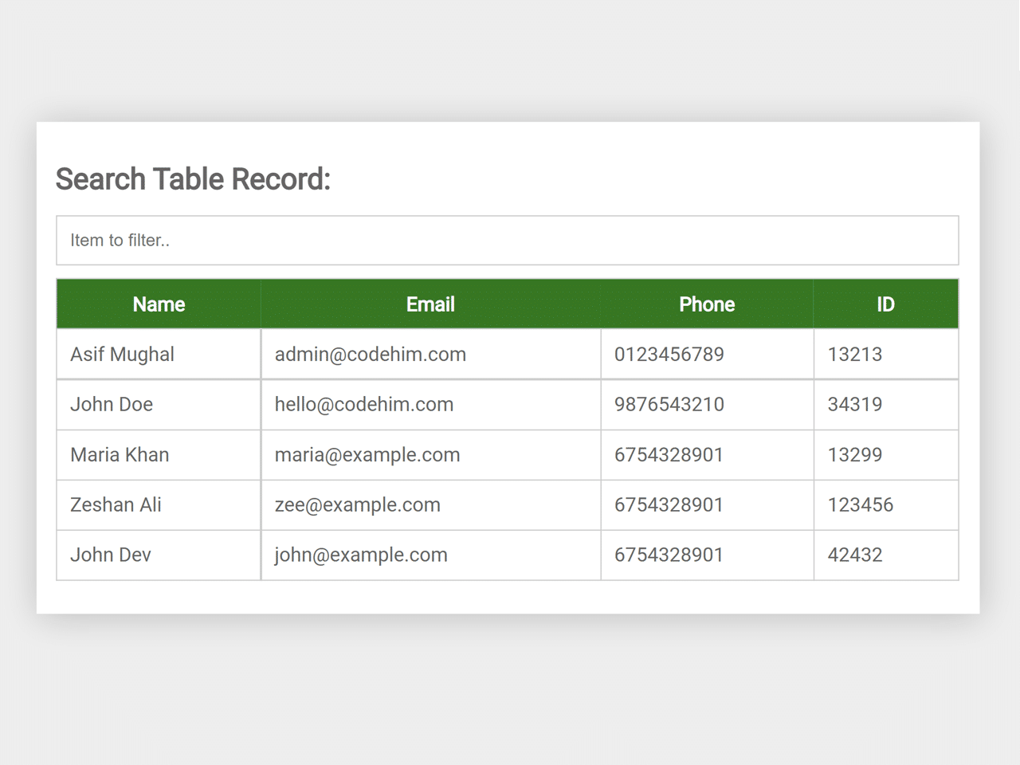Click phone number 9876543210
The height and width of the screenshot is (765, 1020).
[x=668, y=404]
